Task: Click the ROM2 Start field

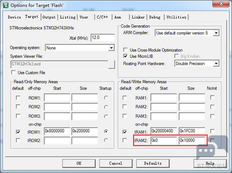Action: [x=57, y=107]
